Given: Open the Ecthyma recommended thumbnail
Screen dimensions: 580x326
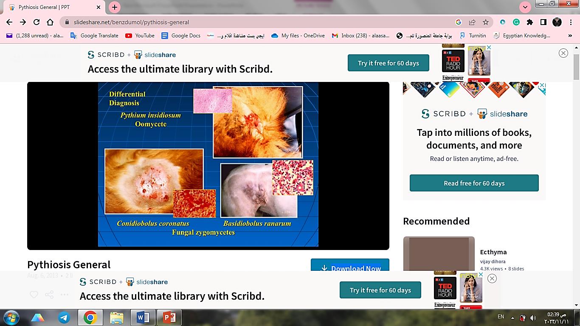Looking at the screenshot, I should pos(439,253).
